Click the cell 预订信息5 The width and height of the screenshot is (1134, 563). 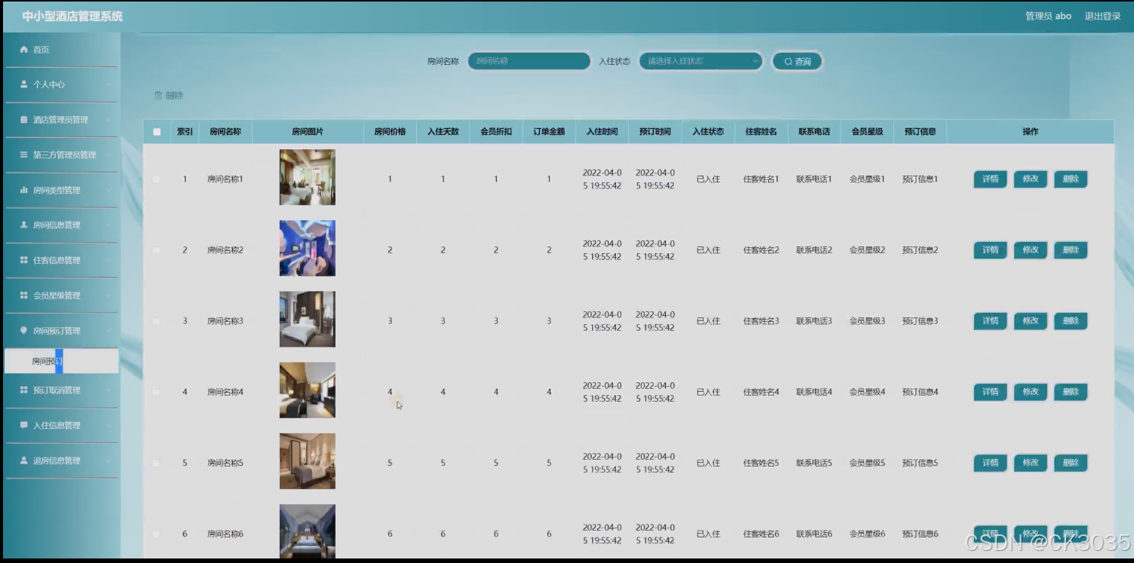tap(921, 463)
